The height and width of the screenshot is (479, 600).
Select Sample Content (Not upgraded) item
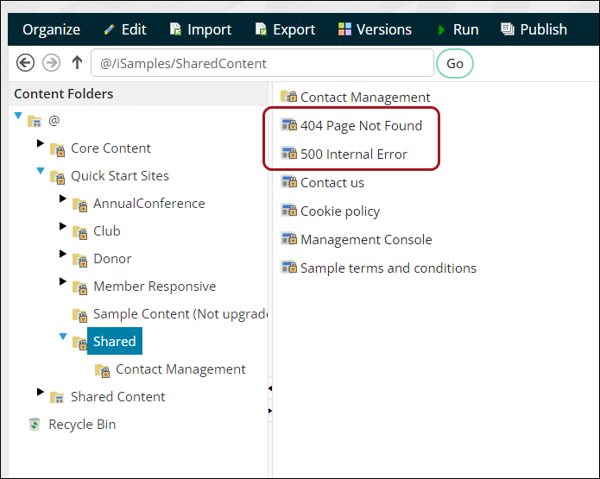(x=180, y=313)
